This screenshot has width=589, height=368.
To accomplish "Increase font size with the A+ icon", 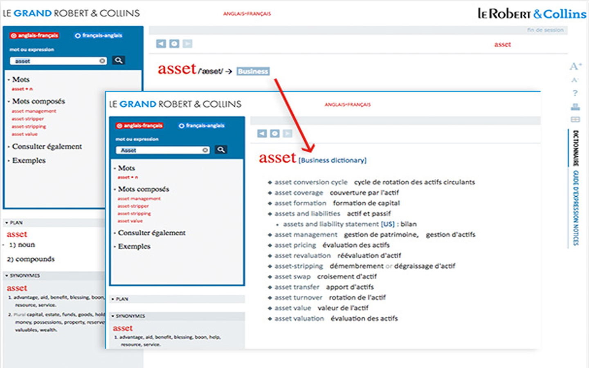I will point(576,66).
